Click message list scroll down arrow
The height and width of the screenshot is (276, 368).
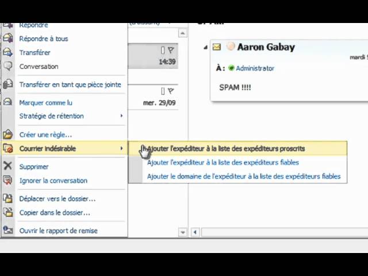[x=183, y=232]
